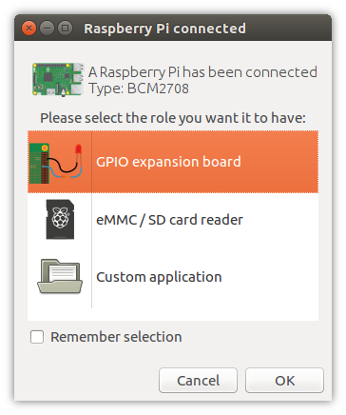Dismiss dialog with Cancel button

click(198, 381)
